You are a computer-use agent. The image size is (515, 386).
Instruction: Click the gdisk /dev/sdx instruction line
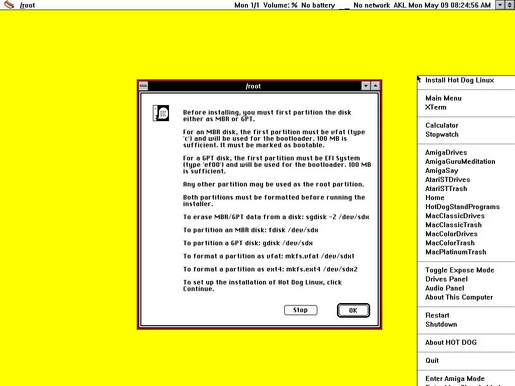tap(247, 243)
